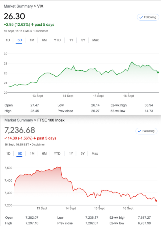Select the 1D tab on the FTSE 100 chart

click(8, 153)
